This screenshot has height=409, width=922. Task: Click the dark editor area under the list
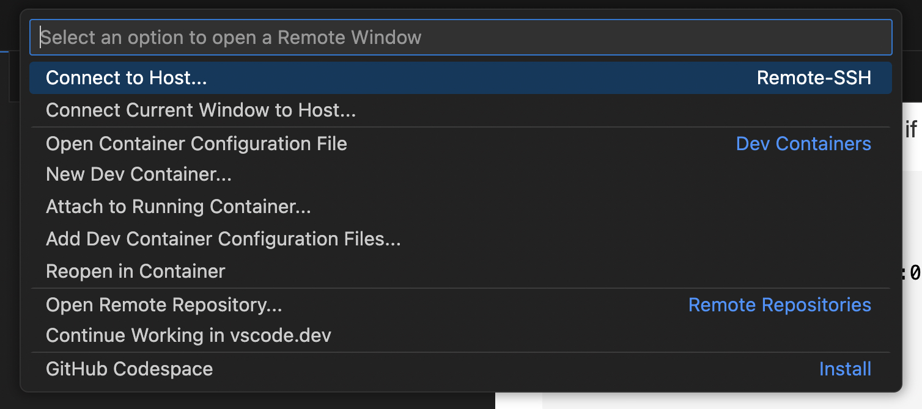[245, 401]
